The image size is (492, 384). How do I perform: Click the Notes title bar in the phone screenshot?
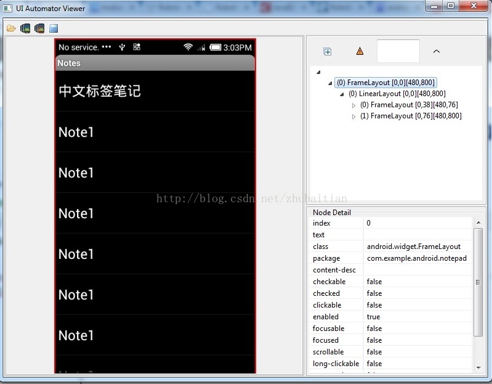pyautogui.click(x=155, y=63)
